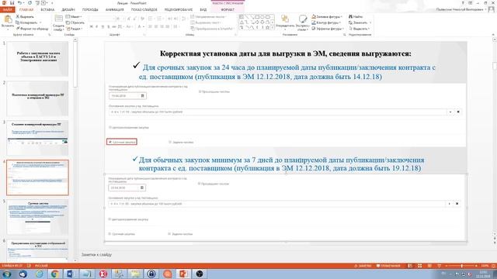Select slide 1 thumbnail in the pane
The height and width of the screenshot is (279, 497).
(x=37, y=59)
